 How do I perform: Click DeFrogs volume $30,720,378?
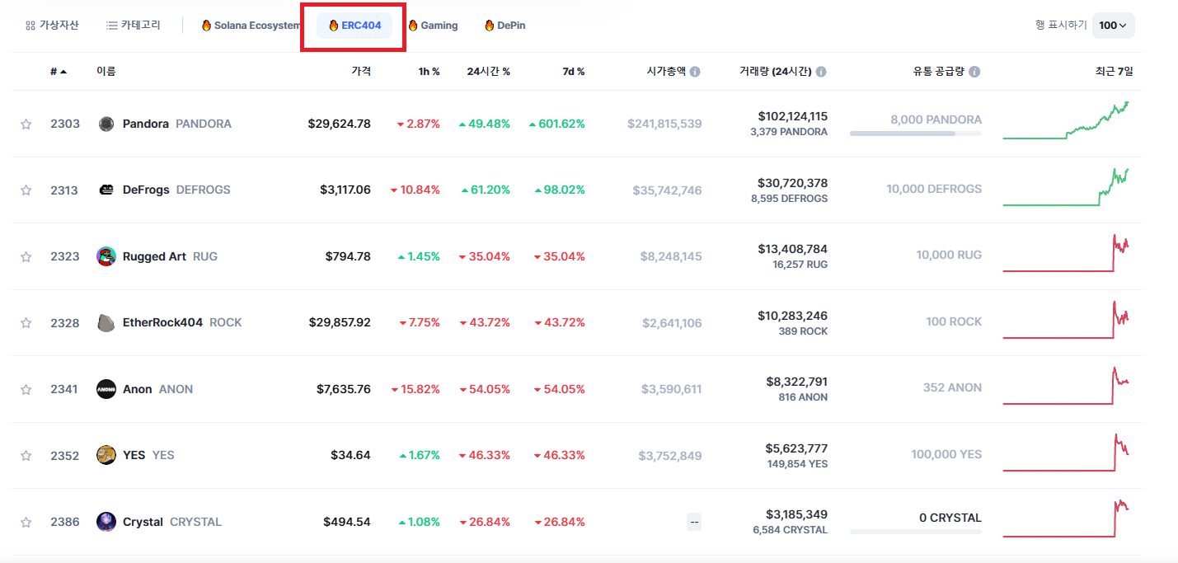(x=792, y=183)
